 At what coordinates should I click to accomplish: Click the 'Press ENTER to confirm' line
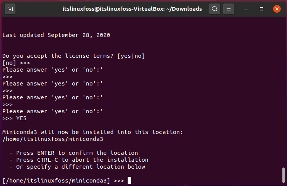(x=74, y=153)
